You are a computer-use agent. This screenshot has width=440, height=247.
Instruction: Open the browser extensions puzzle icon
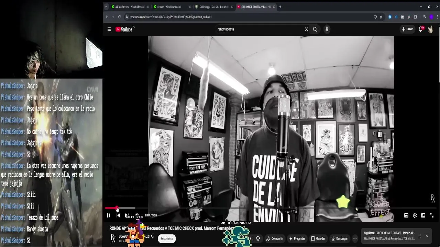coord(415,17)
